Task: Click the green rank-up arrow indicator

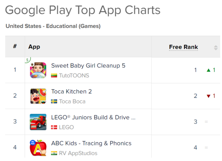Action: 208,70
